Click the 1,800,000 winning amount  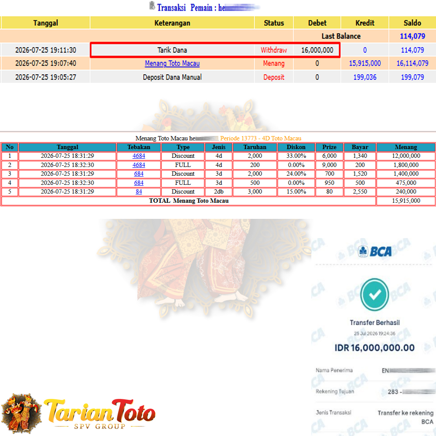[x=406, y=165]
